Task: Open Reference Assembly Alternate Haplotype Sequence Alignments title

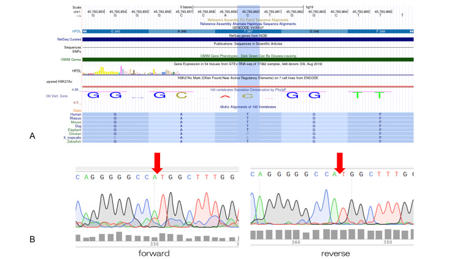Action: click(x=248, y=24)
